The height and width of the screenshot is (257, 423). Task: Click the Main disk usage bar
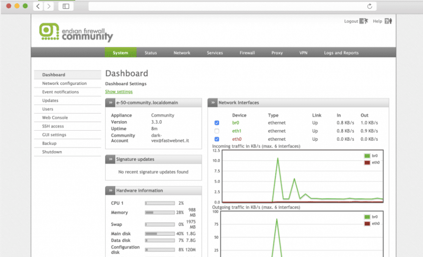coord(160,234)
